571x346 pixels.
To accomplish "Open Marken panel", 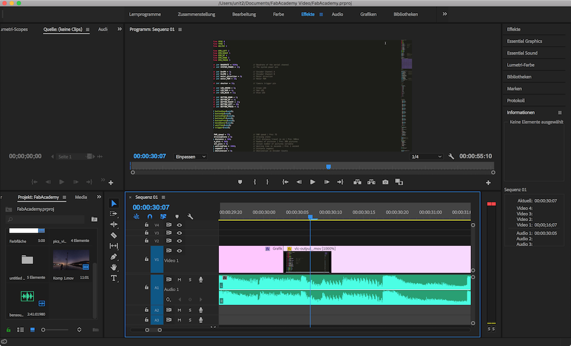I will 514,89.
